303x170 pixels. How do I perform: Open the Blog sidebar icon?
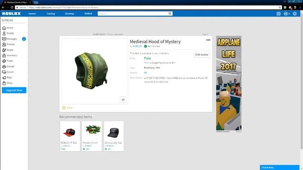(4, 77)
